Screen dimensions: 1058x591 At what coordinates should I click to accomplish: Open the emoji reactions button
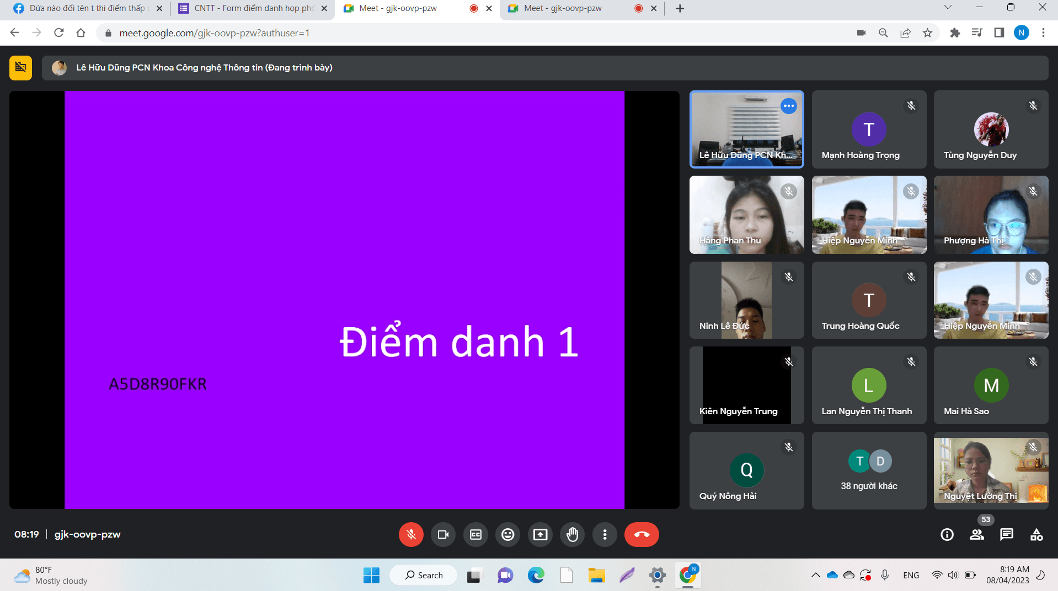(507, 534)
